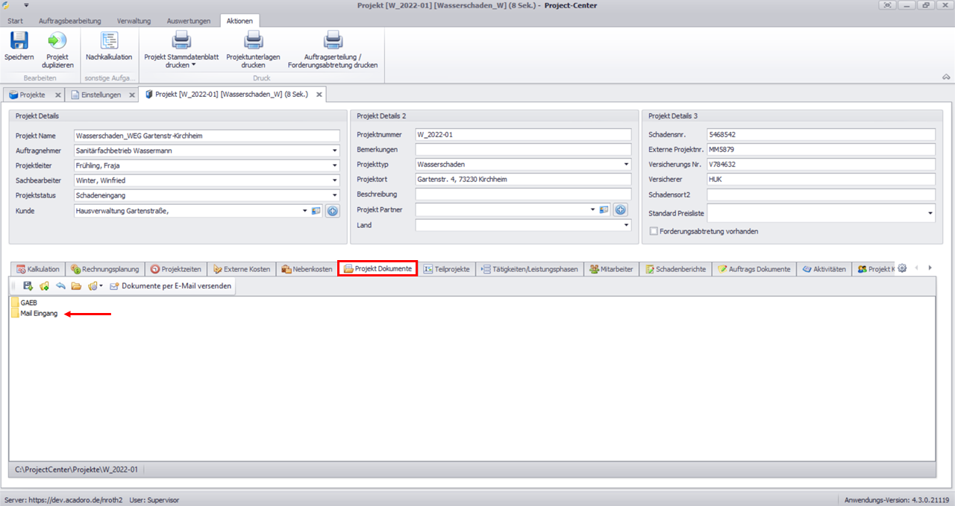Screen dimensions: 955x506
Task: Click Projektunterlagen drucken printer icon
Action: pos(254,41)
